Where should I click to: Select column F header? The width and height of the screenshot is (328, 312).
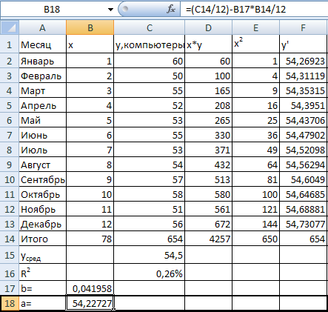point(304,27)
